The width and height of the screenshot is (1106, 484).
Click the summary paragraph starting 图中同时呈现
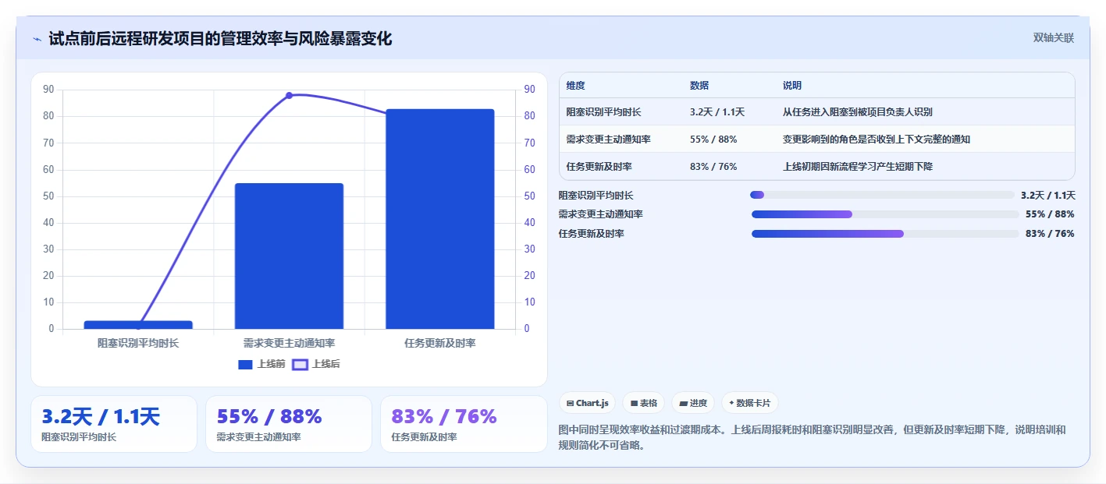tap(813, 438)
